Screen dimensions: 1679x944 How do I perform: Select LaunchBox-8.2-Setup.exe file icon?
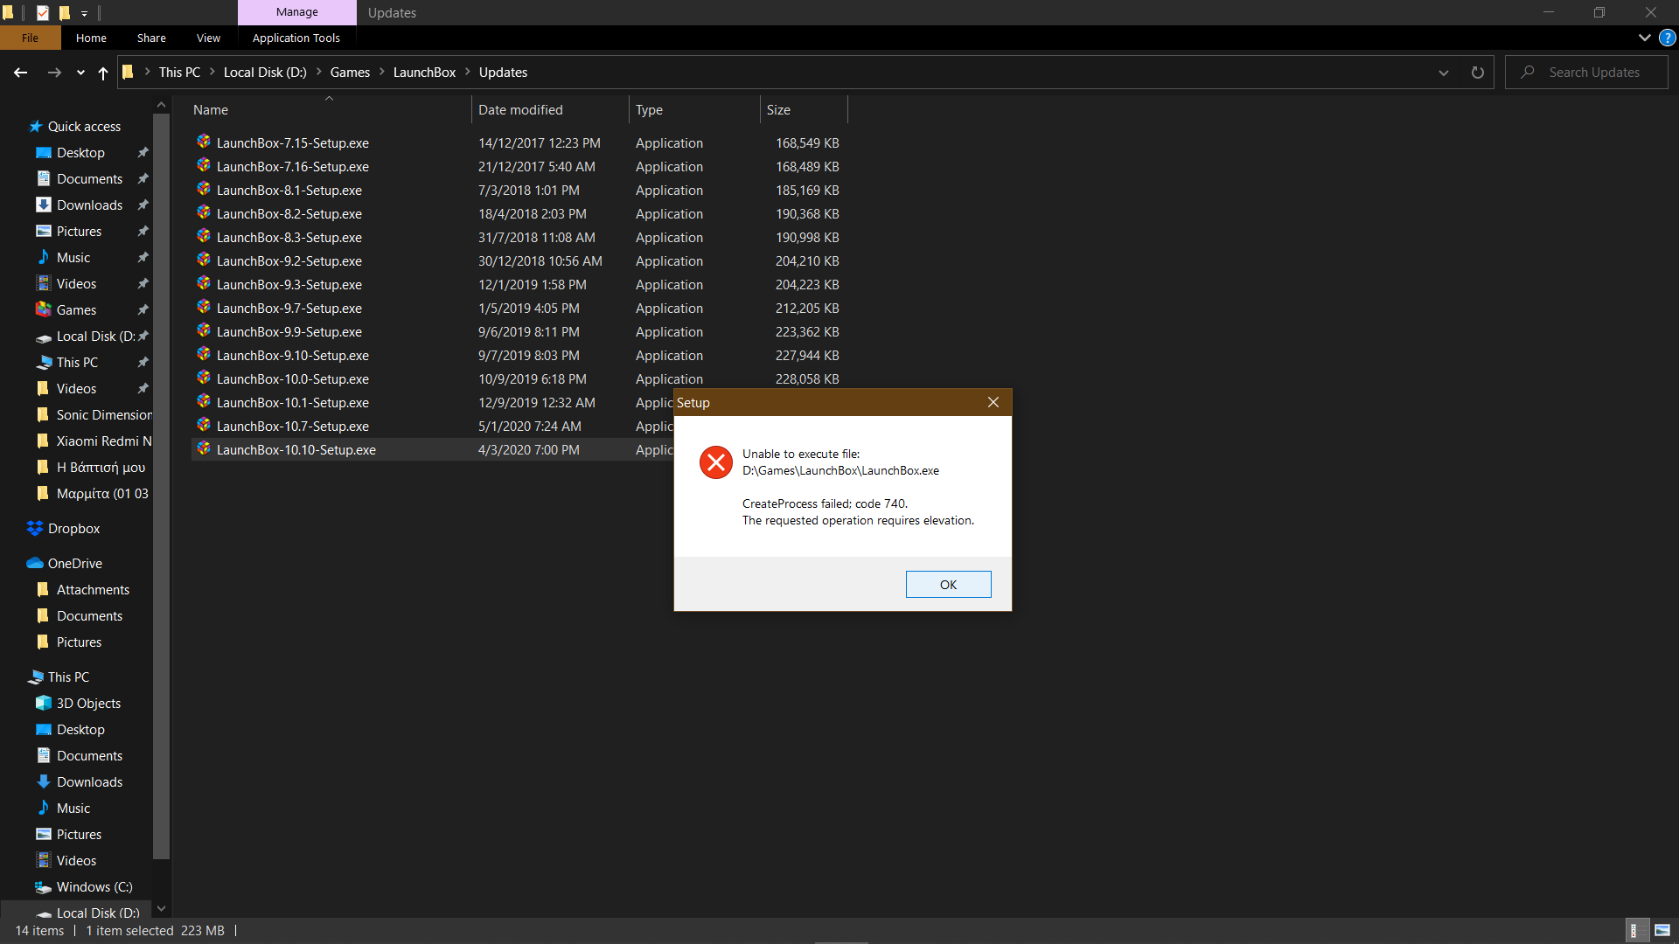[204, 212]
